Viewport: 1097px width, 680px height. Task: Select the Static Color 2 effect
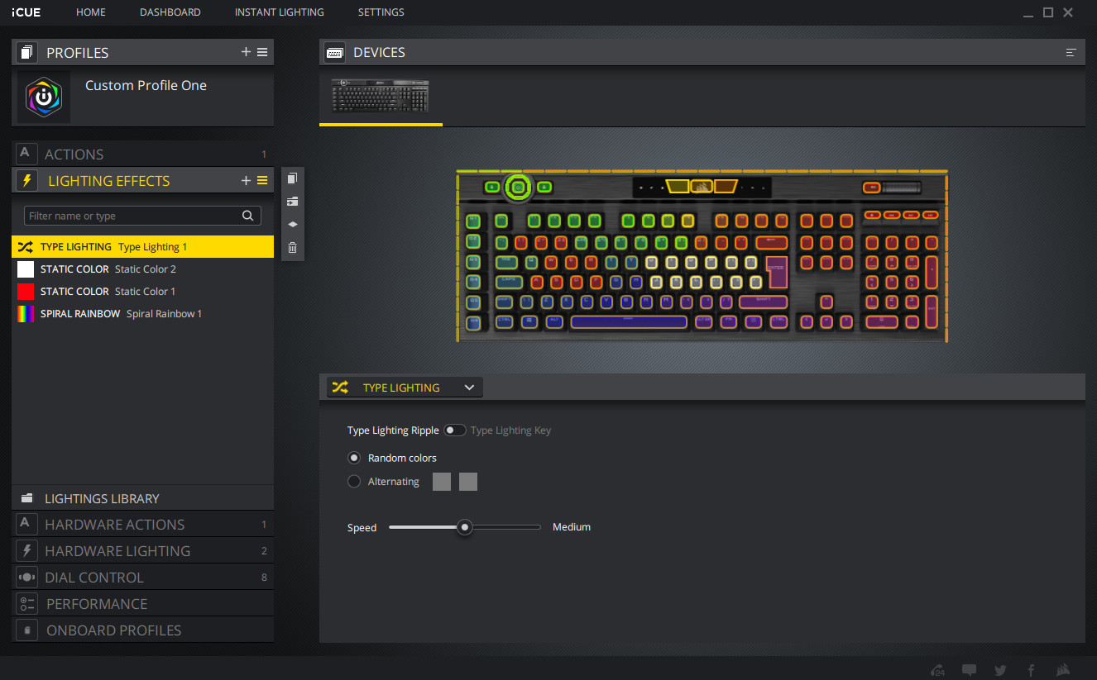(142, 269)
